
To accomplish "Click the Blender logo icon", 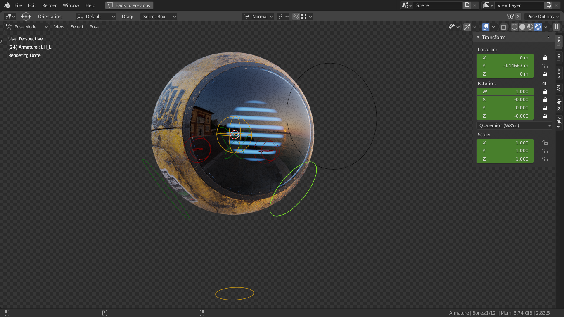I will [7, 5].
